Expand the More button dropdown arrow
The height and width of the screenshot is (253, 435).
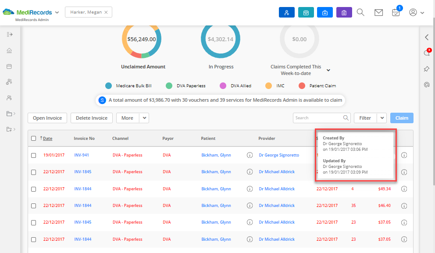[x=144, y=118]
